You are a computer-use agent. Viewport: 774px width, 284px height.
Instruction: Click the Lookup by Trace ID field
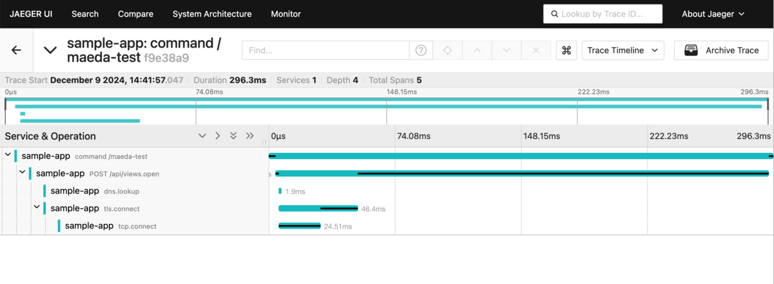coord(603,14)
